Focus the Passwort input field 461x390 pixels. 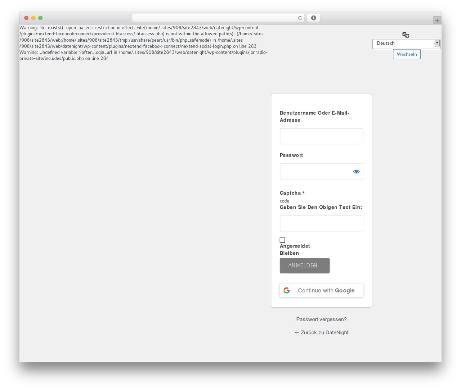[321, 172]
